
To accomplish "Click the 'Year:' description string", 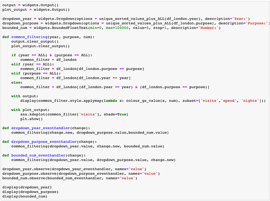I will (240, 19).
